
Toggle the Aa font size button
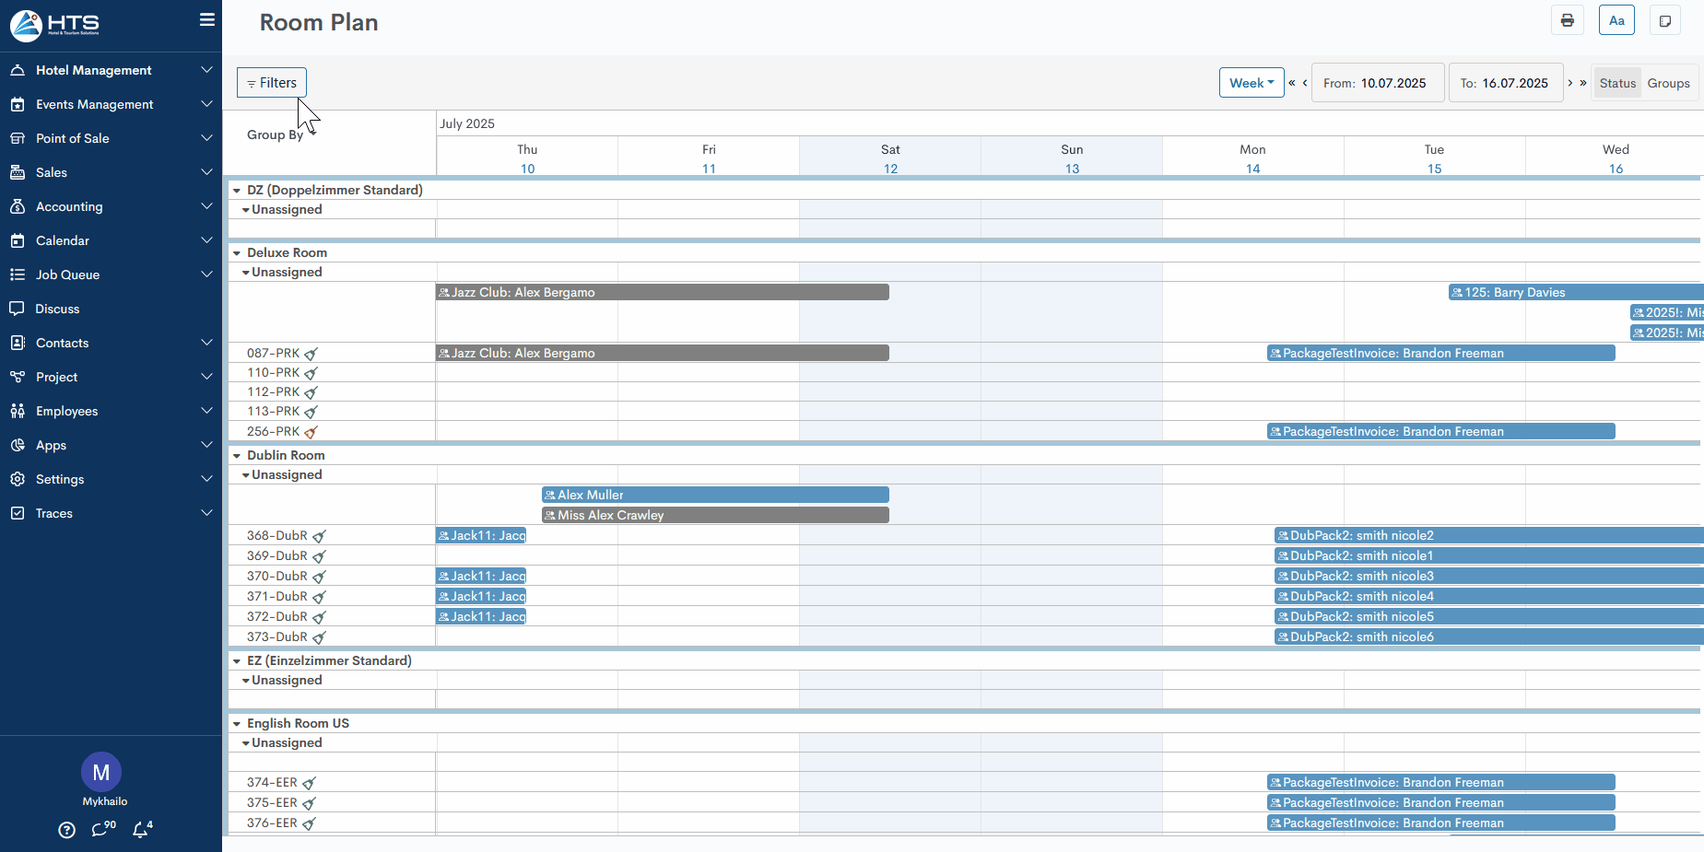click(1616, 20)
